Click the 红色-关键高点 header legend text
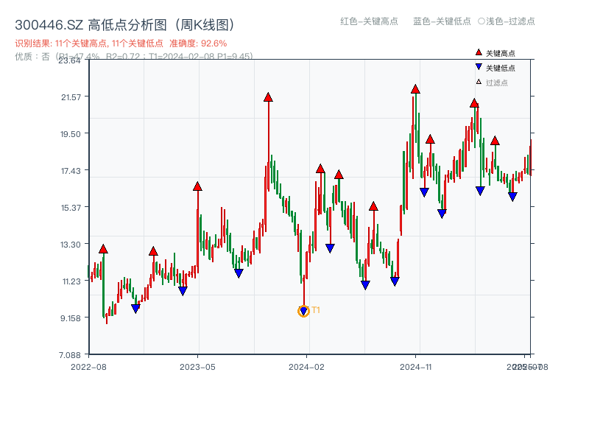 (369, 21)
